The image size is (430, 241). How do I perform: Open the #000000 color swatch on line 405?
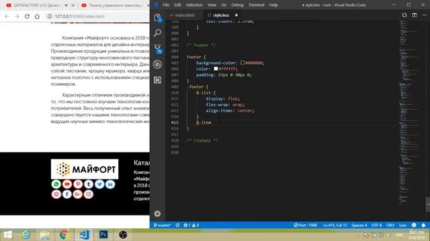[243, 63]
